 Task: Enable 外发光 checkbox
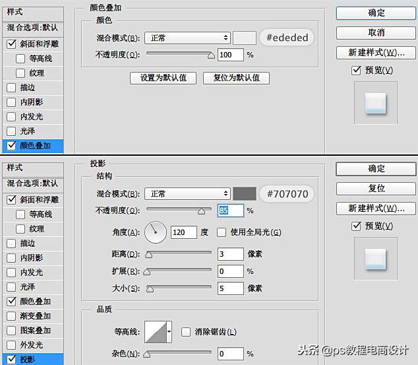pos(11,345)
